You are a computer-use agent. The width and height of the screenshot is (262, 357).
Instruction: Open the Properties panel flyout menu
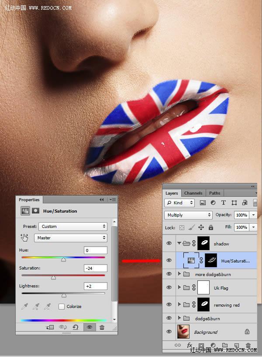[x=113, y=199]
